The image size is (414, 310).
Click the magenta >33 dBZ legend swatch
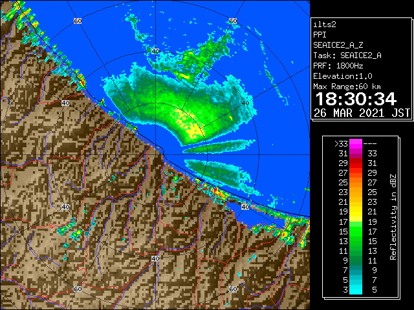356,143
